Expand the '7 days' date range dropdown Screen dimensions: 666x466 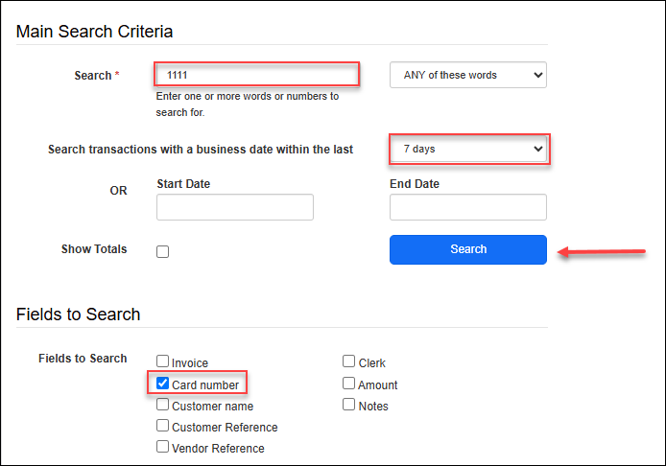(468, 150)
